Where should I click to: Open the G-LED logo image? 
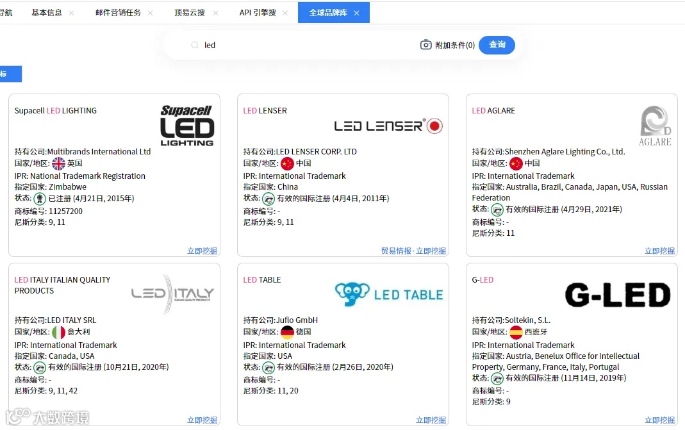(618, 295)
